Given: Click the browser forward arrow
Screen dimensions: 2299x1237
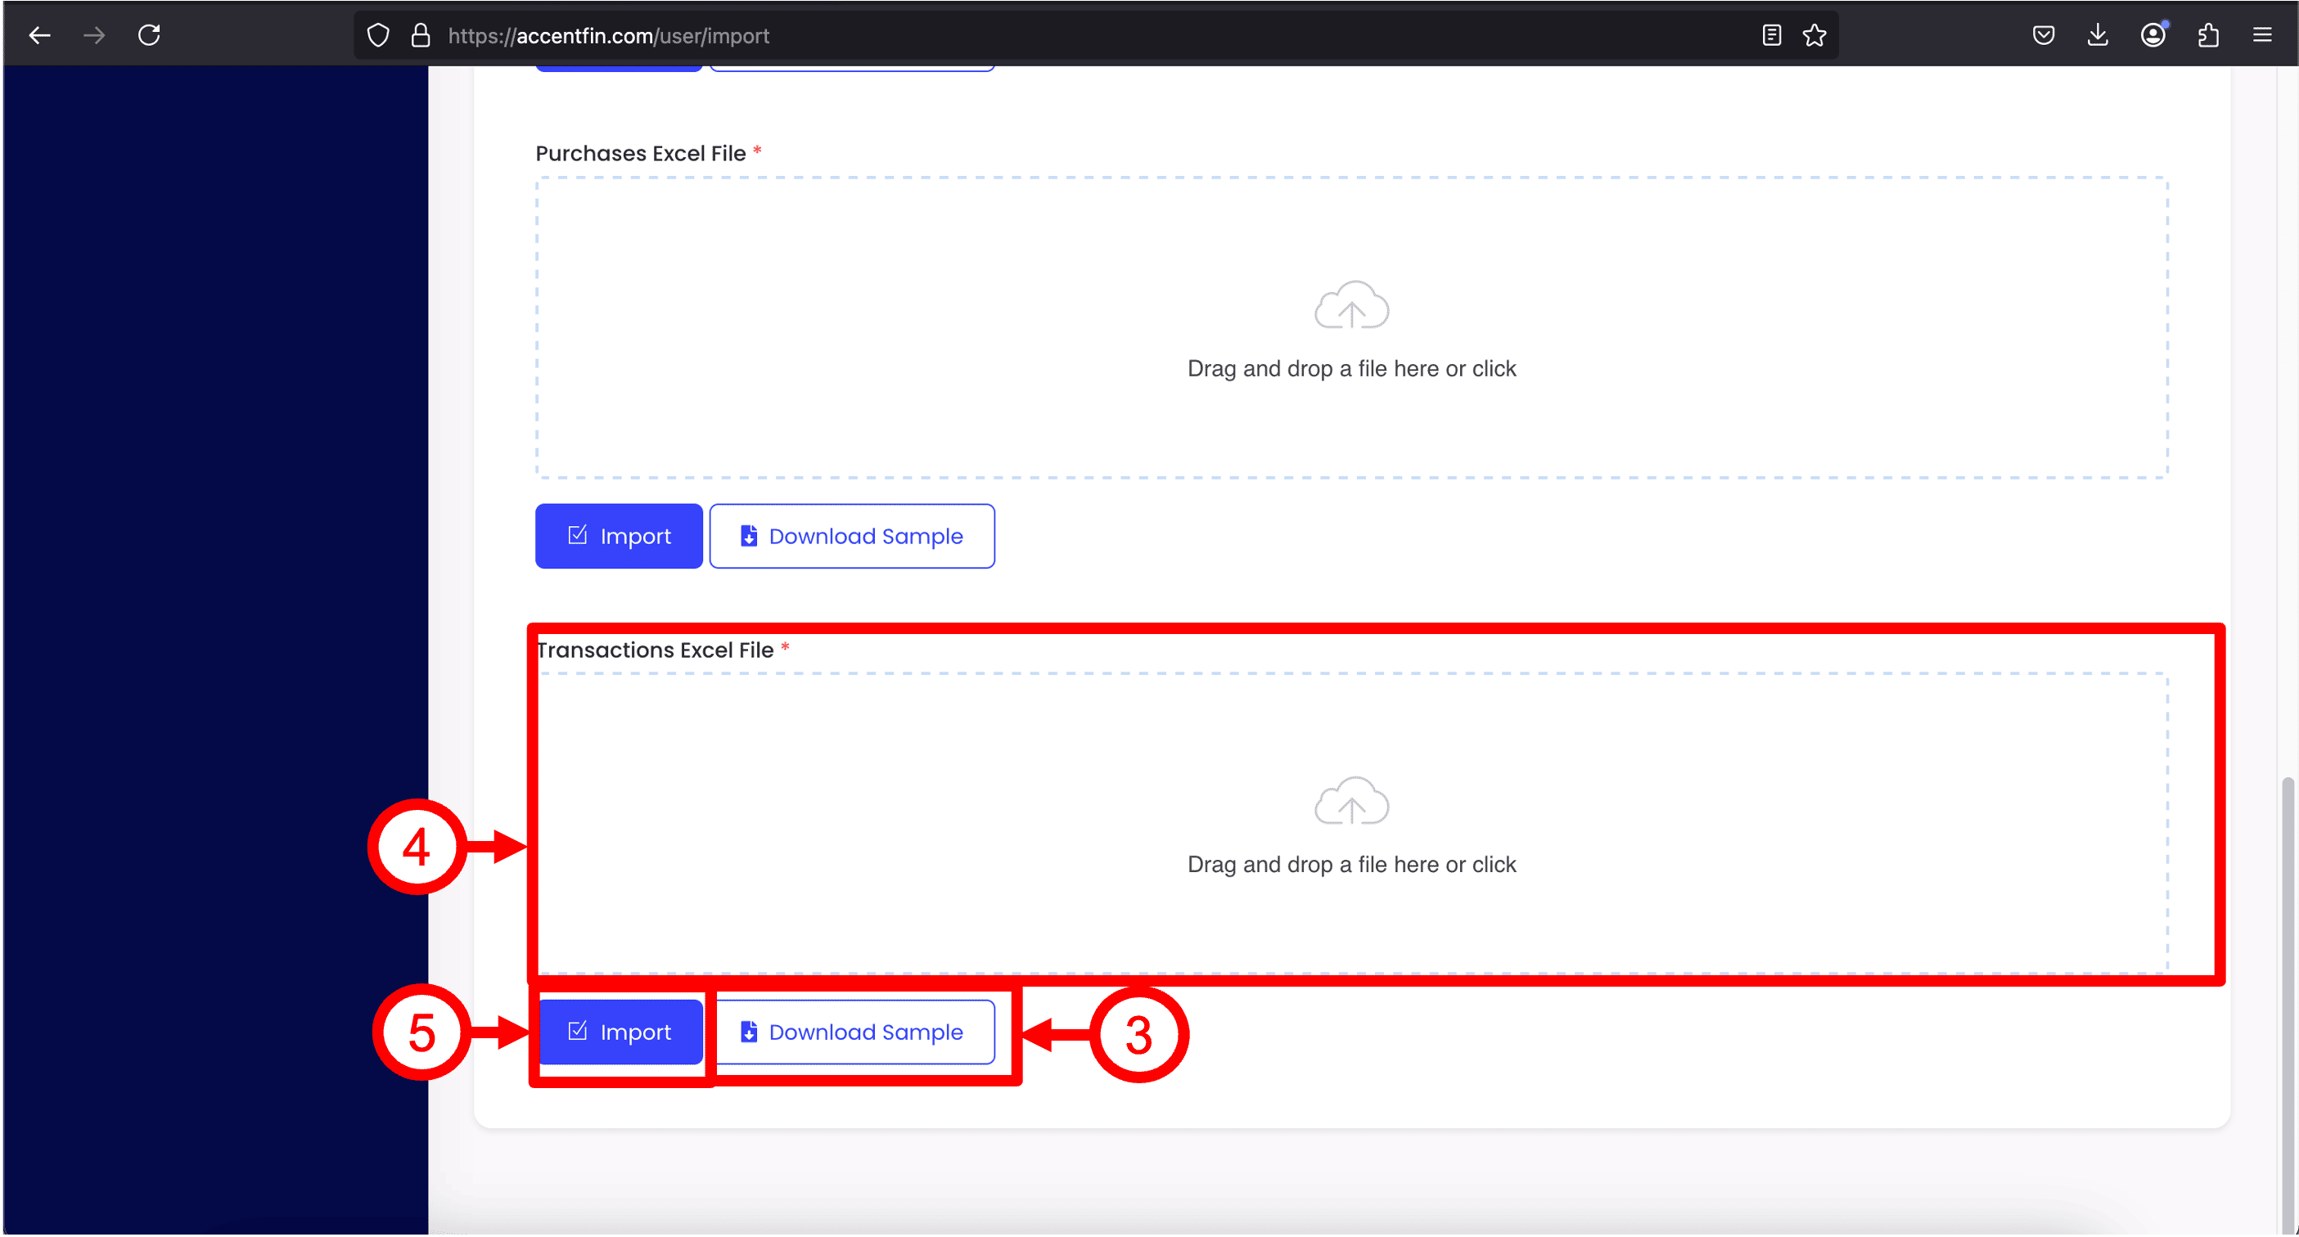Looking at the screenshot, I should [x=93, y=36].
